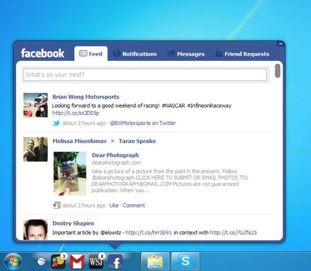Open the Dear Photograph link thumbnail

point(70,174)
